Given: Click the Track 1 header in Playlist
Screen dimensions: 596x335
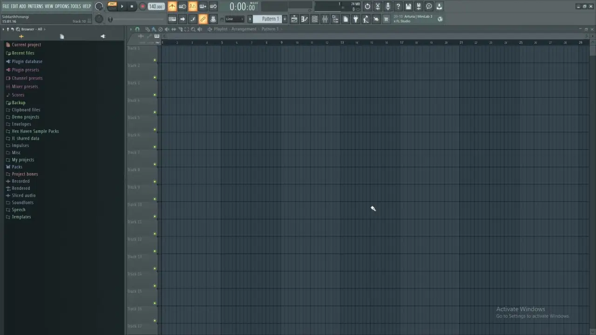Looking at the screenshot, I should point(142,54).
